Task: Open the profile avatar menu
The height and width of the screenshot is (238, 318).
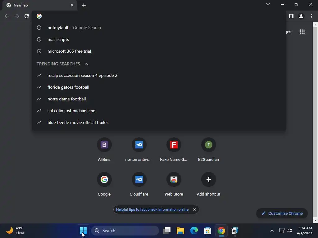Action: (x=301, y=16)
